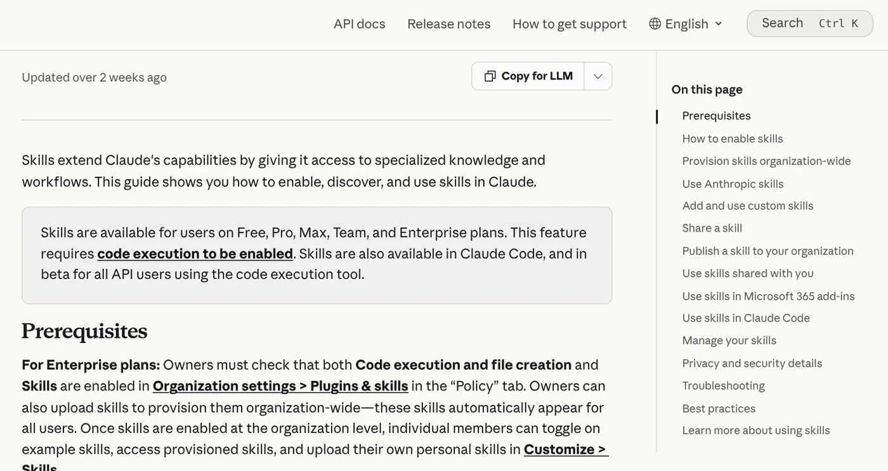Navigate to Use Anthropic skills section

click(x=733, y=184)
